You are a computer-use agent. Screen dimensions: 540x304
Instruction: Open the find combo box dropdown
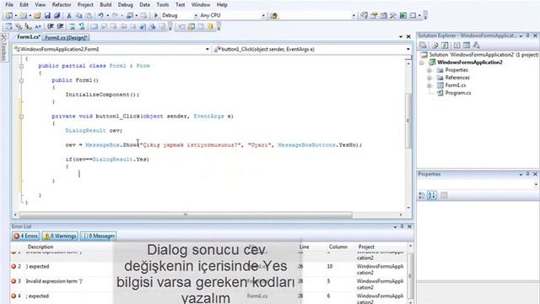[354, 15]
